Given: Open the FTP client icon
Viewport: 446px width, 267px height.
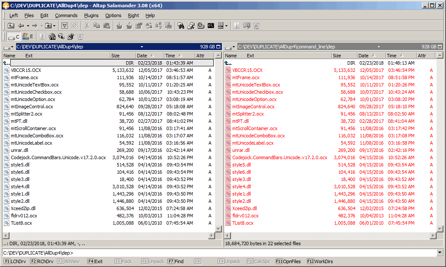Looking at the screenshot, I should point(52,36).
